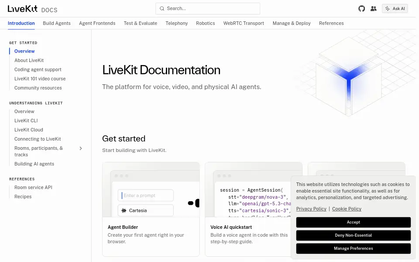Screen dimensions: 419x262
Task: Click the Ask AI button
Action: 395,9
